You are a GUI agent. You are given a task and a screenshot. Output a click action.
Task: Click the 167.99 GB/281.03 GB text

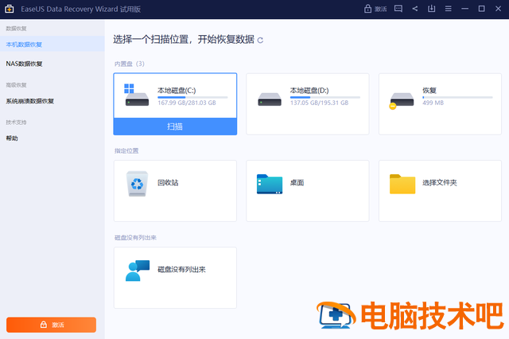[187, 103]
